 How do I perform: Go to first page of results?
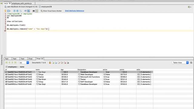pyautogui.click(x=6, y=63)
